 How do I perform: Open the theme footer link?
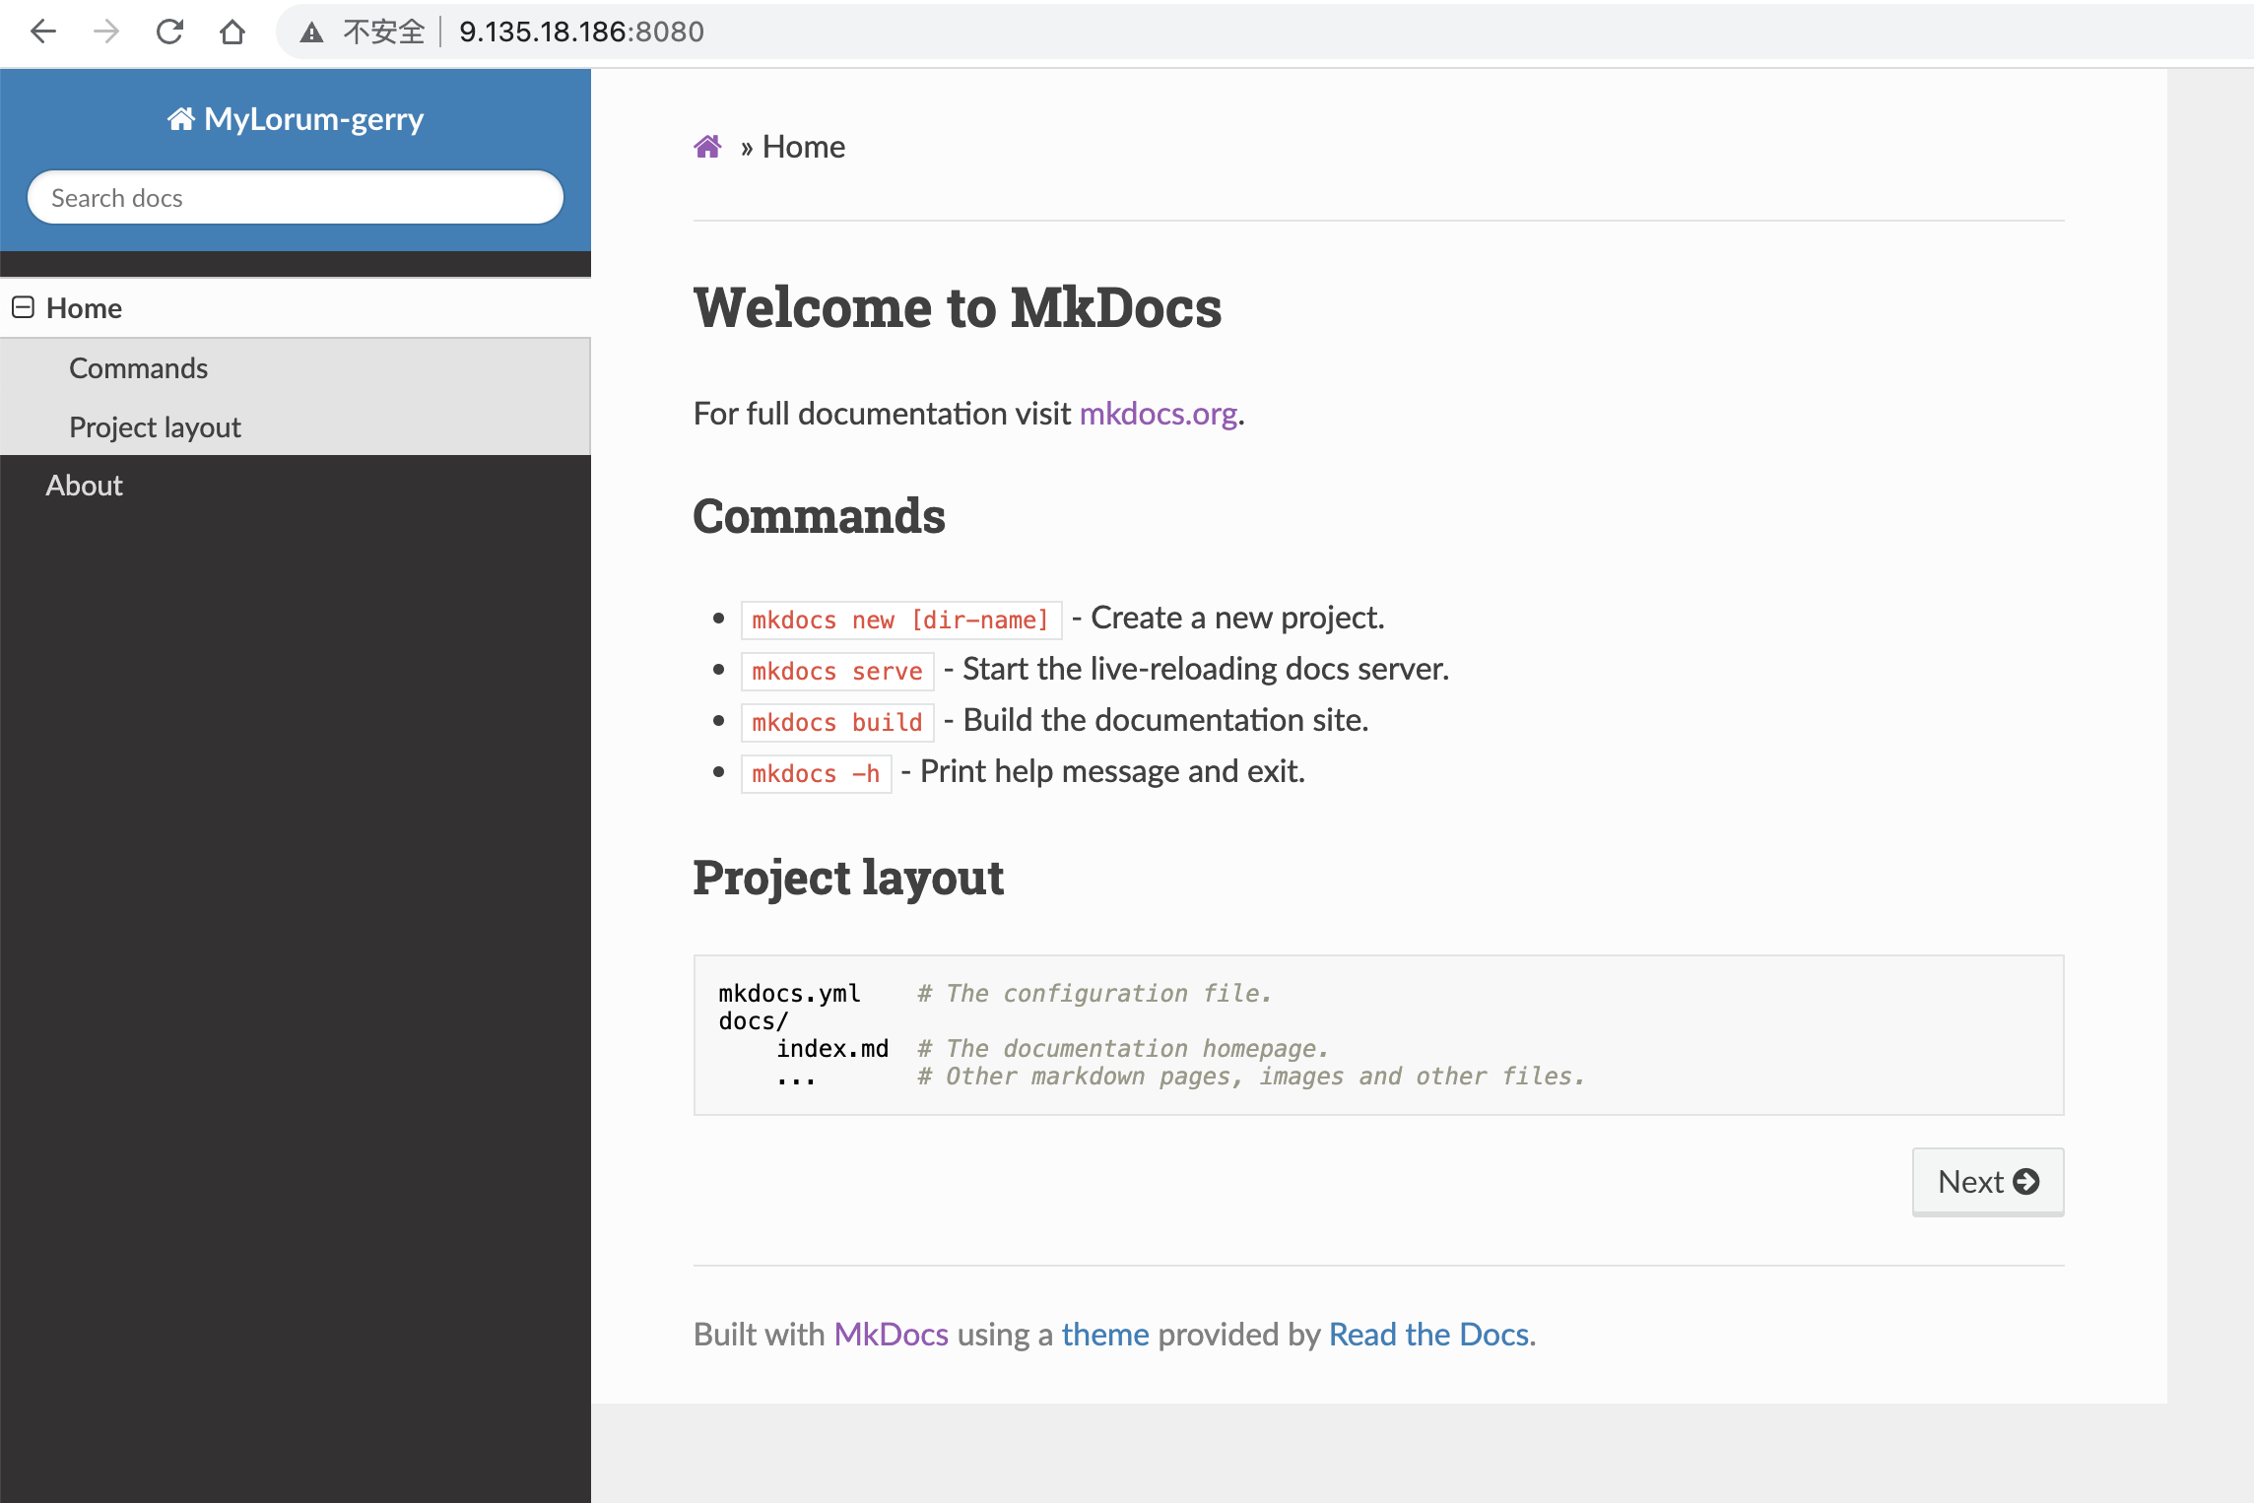1105,1334
